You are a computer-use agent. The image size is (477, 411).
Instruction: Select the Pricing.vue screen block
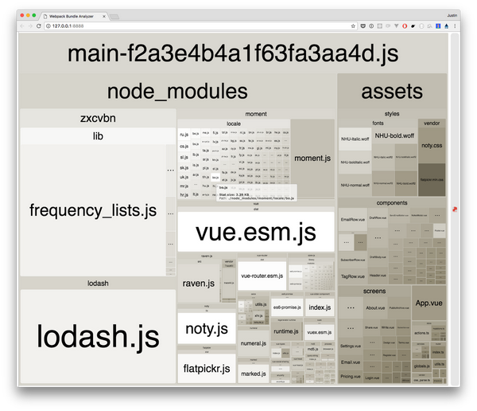(x=351, y=376)
